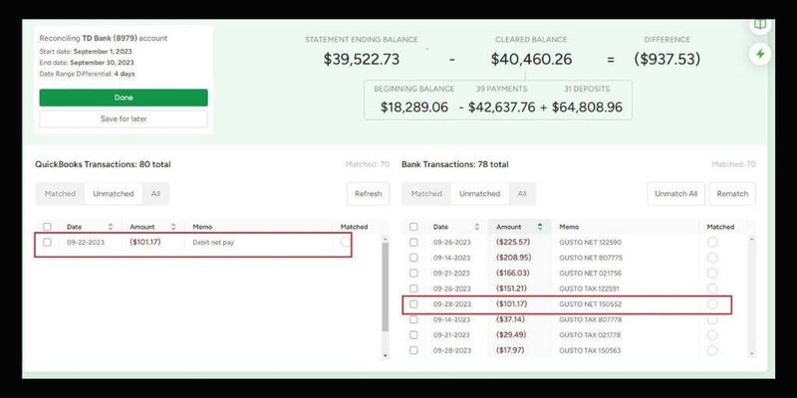Click the ($166.03) bank amount
The height and width of the screenshot is (398, 797).
pyautogui.click(x=513, y=273)
